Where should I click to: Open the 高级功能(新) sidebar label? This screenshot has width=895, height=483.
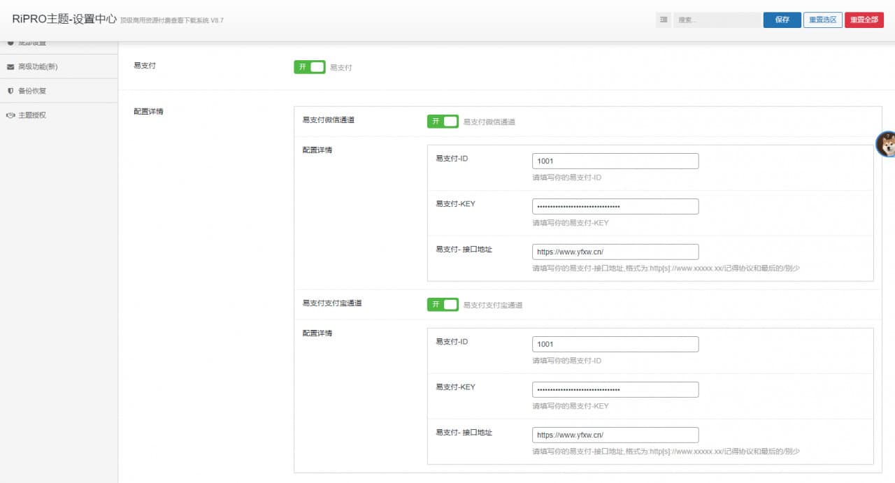coord(38,67)
